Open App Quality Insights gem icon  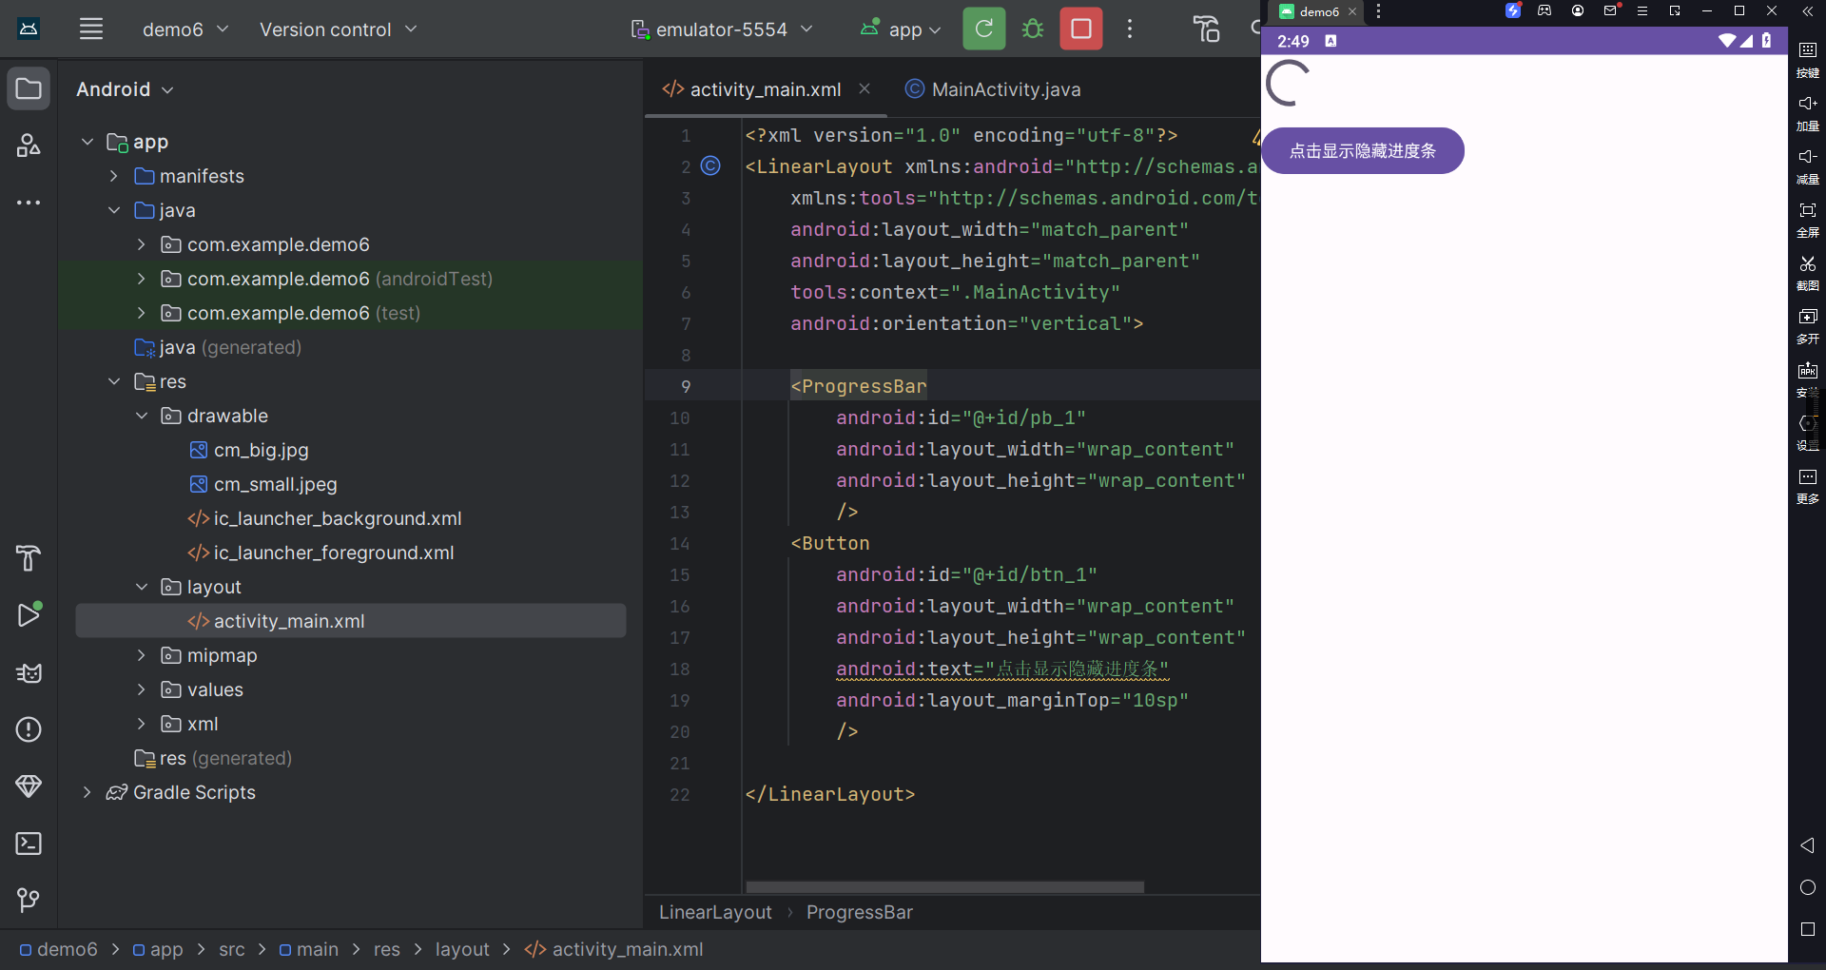click(29, 786)
